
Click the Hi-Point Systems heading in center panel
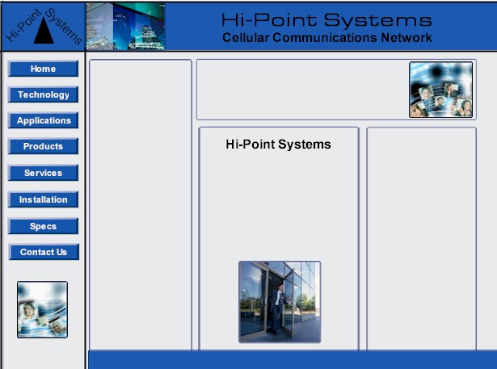pos(278,145)
